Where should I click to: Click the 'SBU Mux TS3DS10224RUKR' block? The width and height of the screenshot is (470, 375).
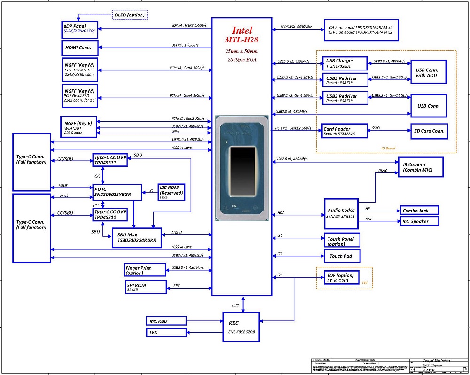137,238
